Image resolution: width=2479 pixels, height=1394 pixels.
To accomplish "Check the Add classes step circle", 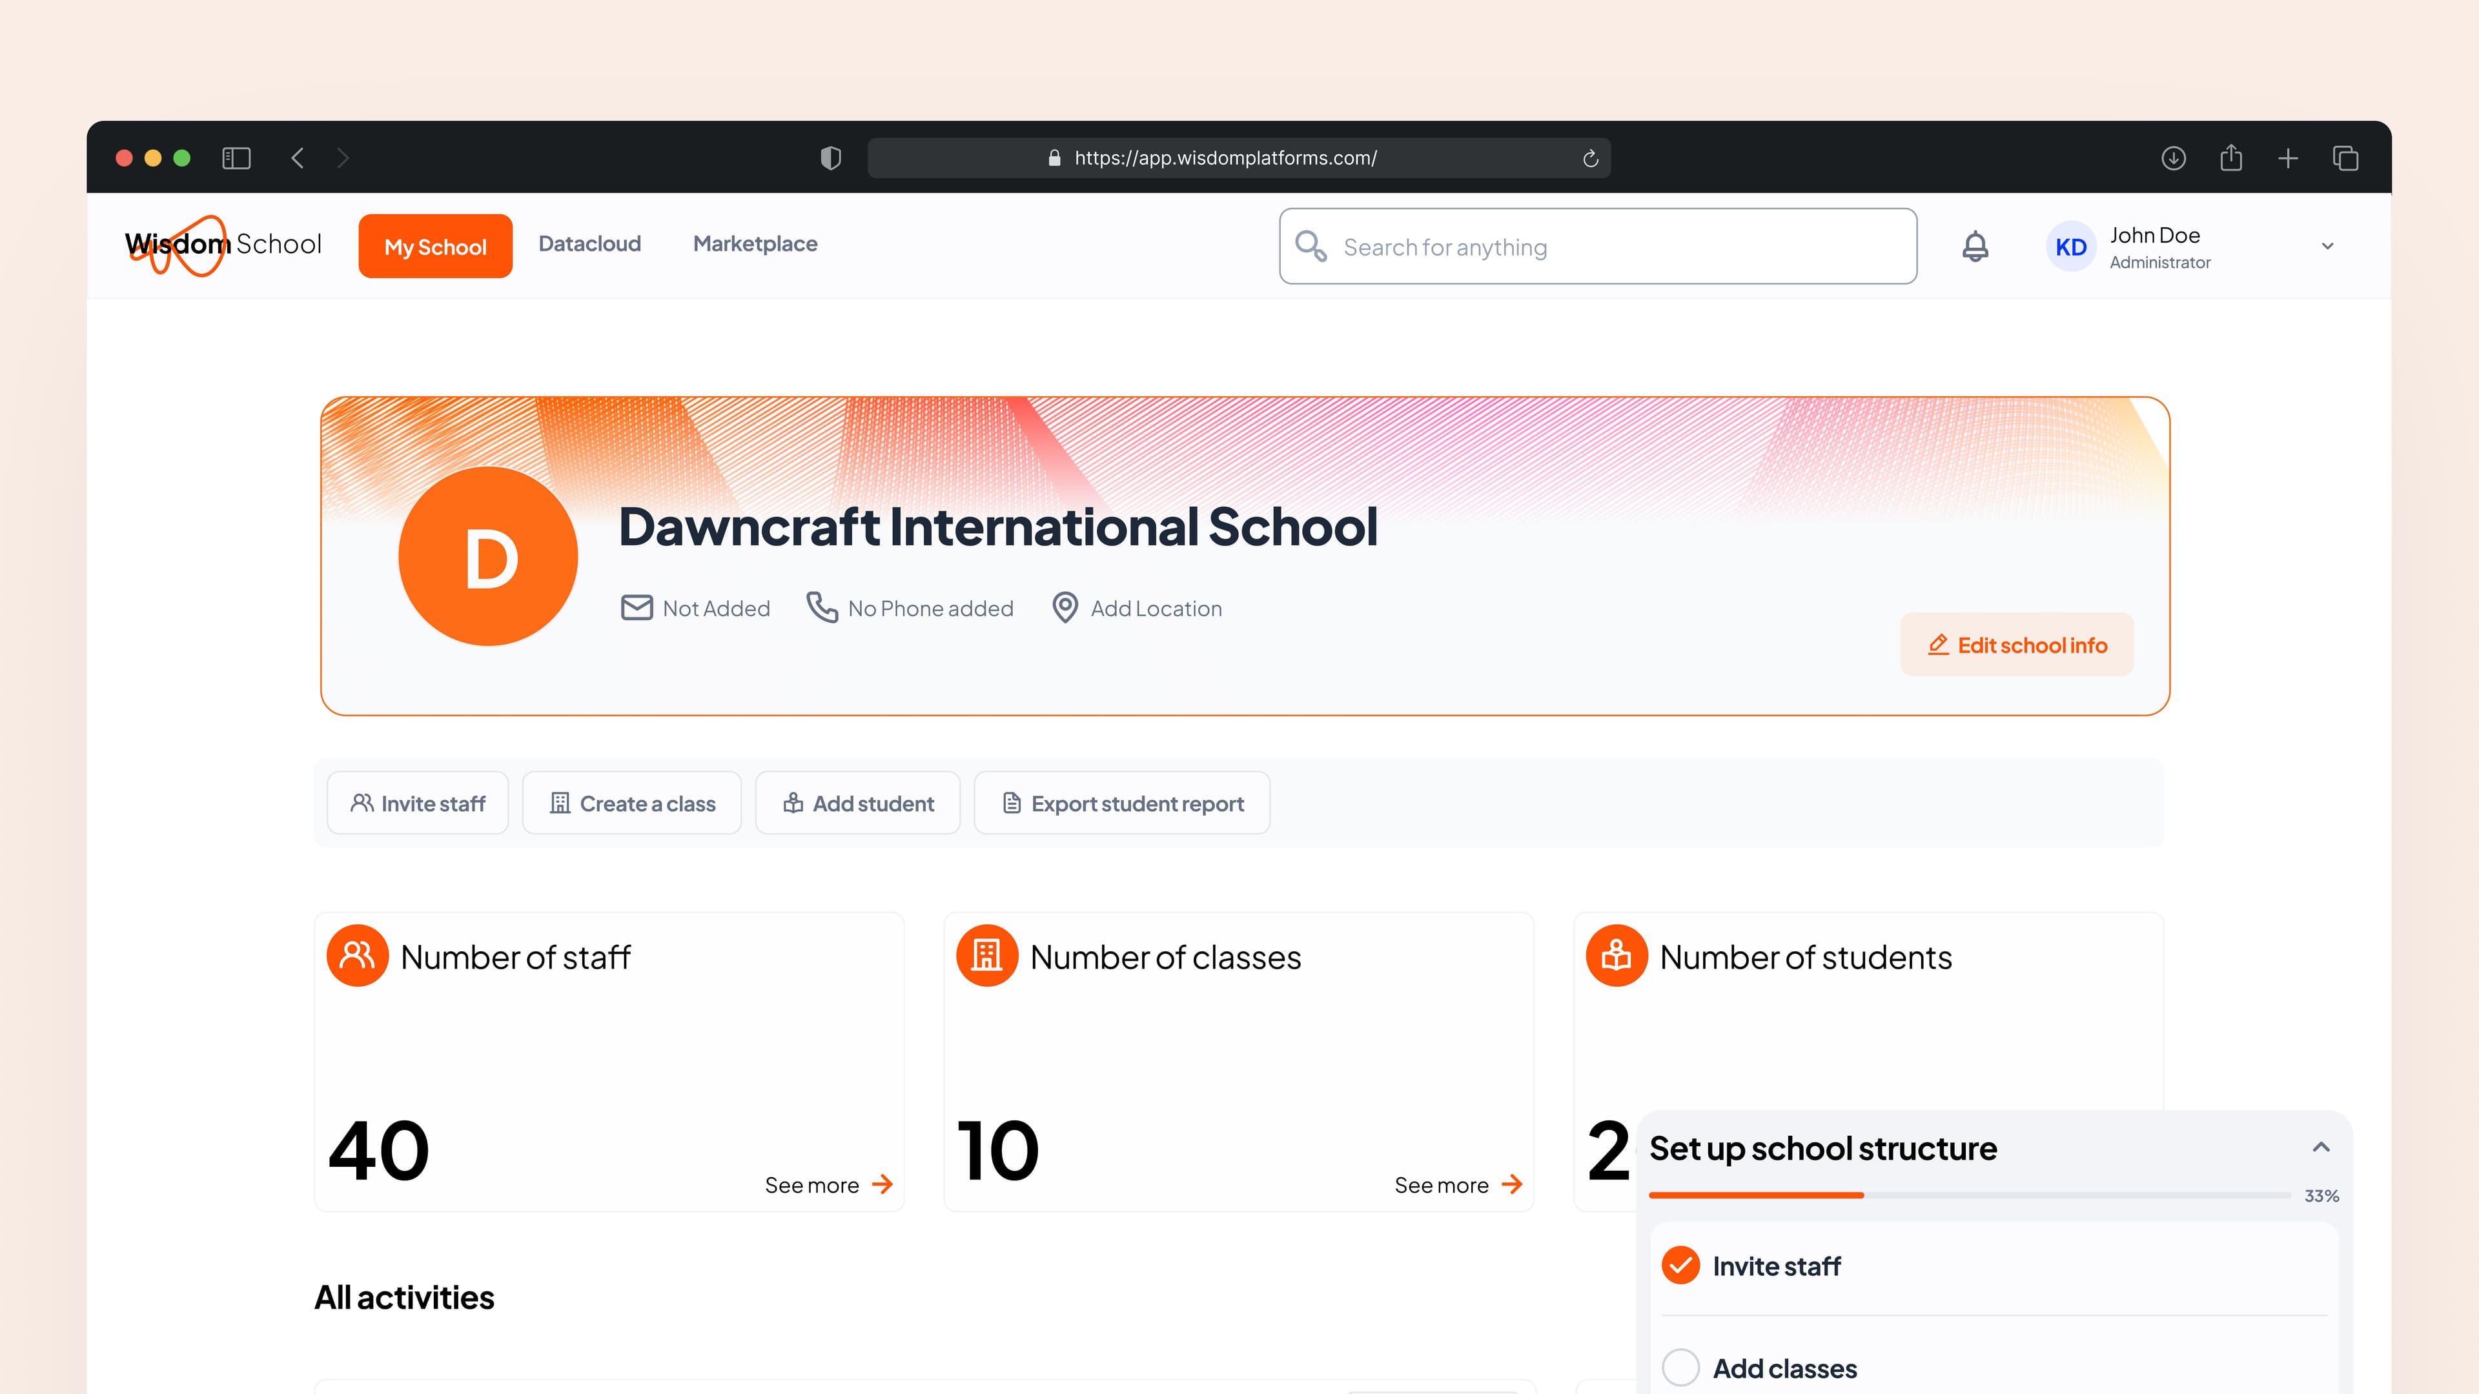I will pos(1680,1367).
